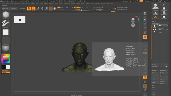Toggle the Mrgb mode
The height and width of the screenshot is (96, 171).
tap(62, 7)
